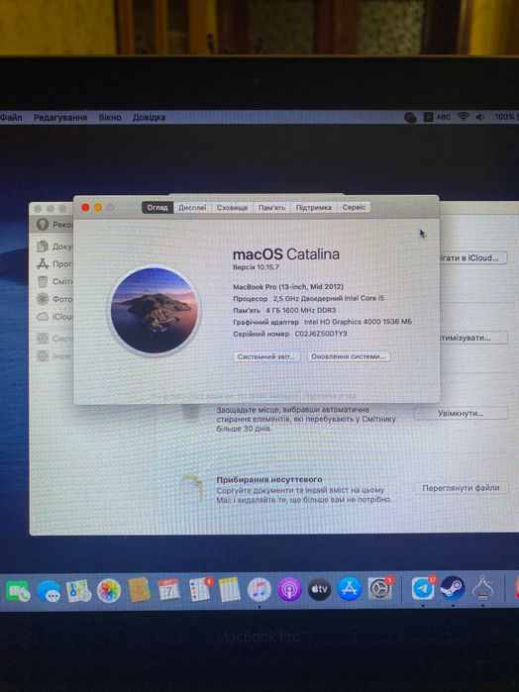Launch Music from the Dock
This screenshot has height=692, width=519.
259,590
